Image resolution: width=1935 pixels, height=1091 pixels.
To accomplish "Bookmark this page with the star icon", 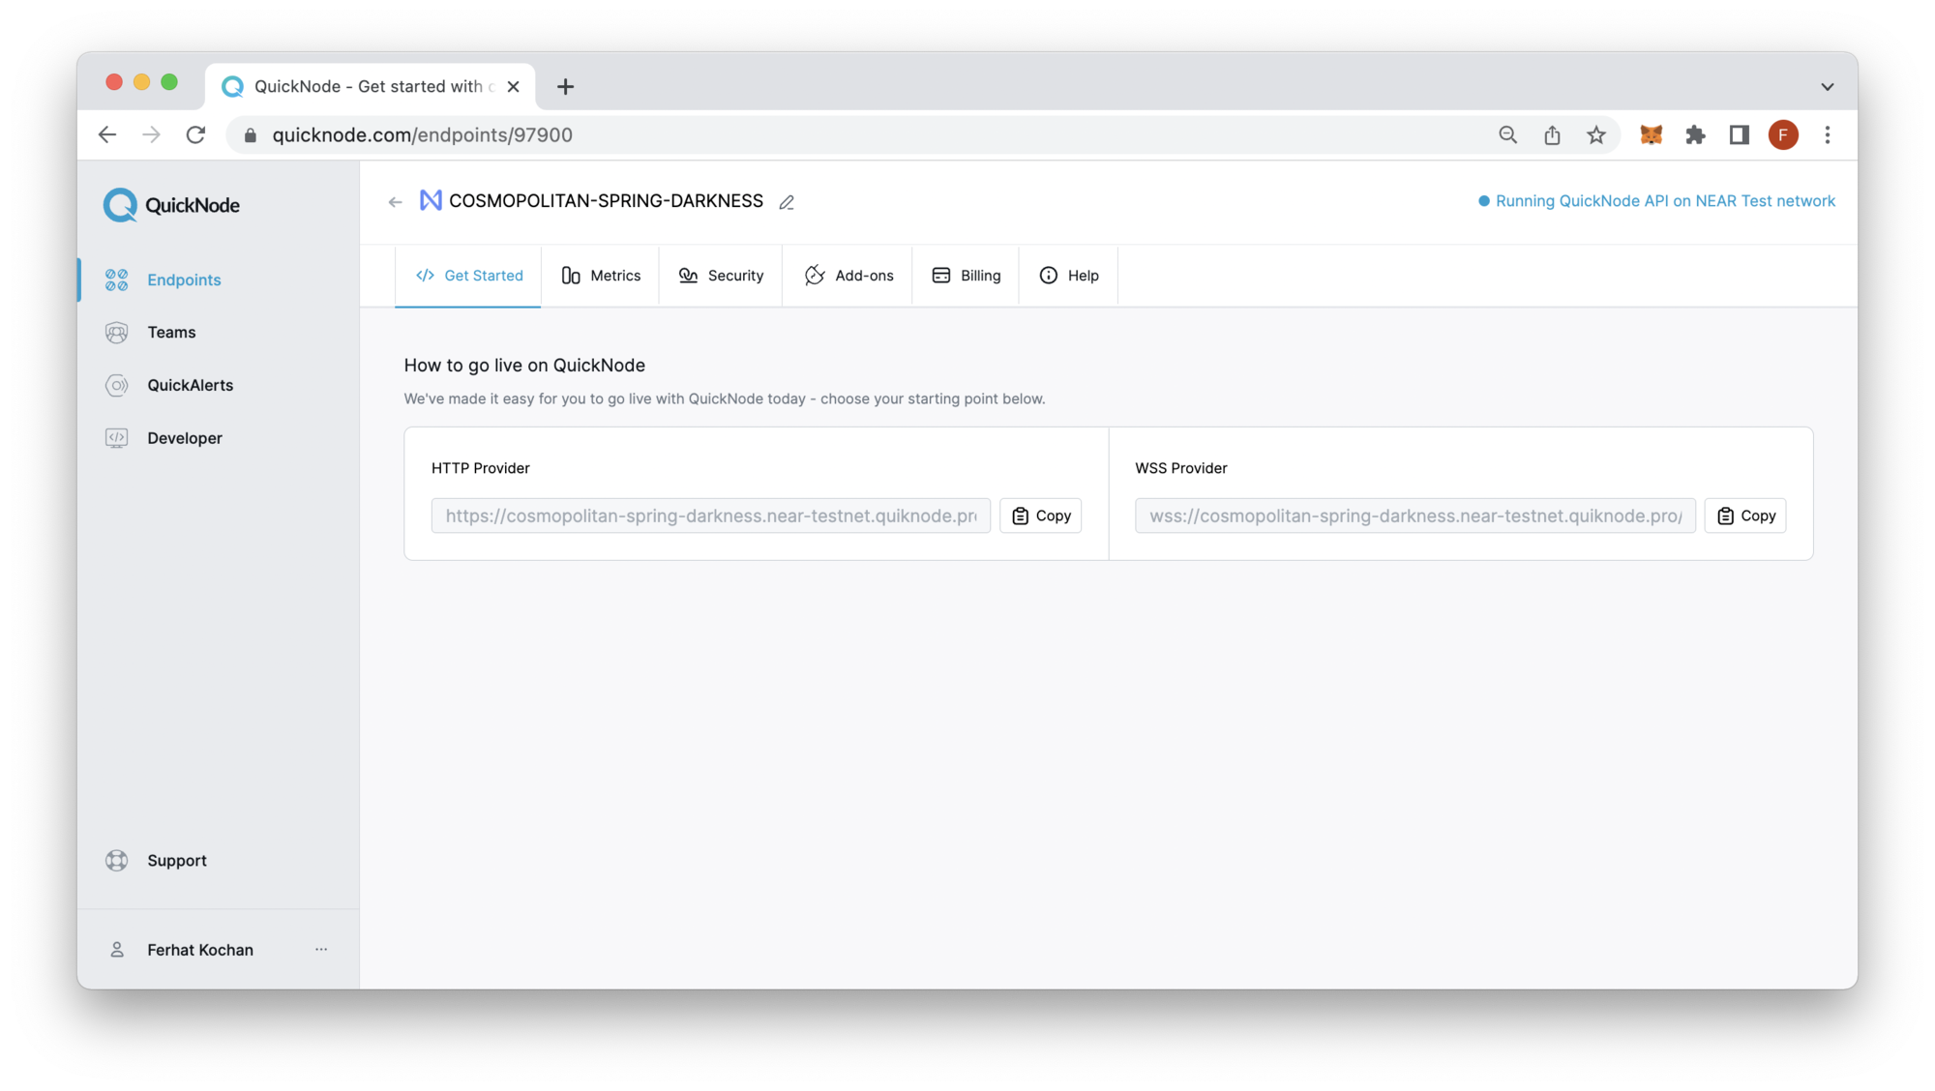I will click(1596, 135).
